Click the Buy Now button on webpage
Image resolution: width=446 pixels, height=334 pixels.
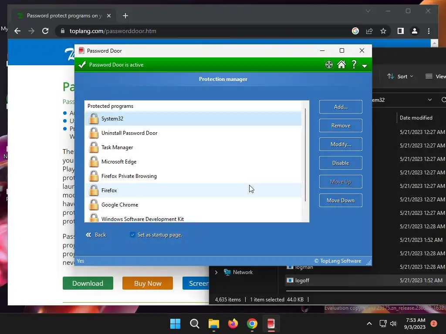(x=148, y=283)
